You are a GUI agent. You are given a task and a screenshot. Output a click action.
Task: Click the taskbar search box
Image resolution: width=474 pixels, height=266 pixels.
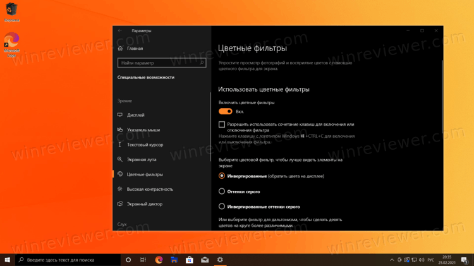68,260
